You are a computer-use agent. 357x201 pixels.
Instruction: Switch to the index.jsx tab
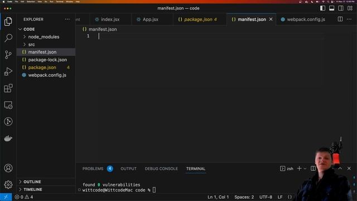110,20
